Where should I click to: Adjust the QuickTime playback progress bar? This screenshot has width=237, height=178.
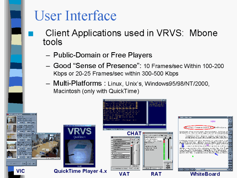79,164
